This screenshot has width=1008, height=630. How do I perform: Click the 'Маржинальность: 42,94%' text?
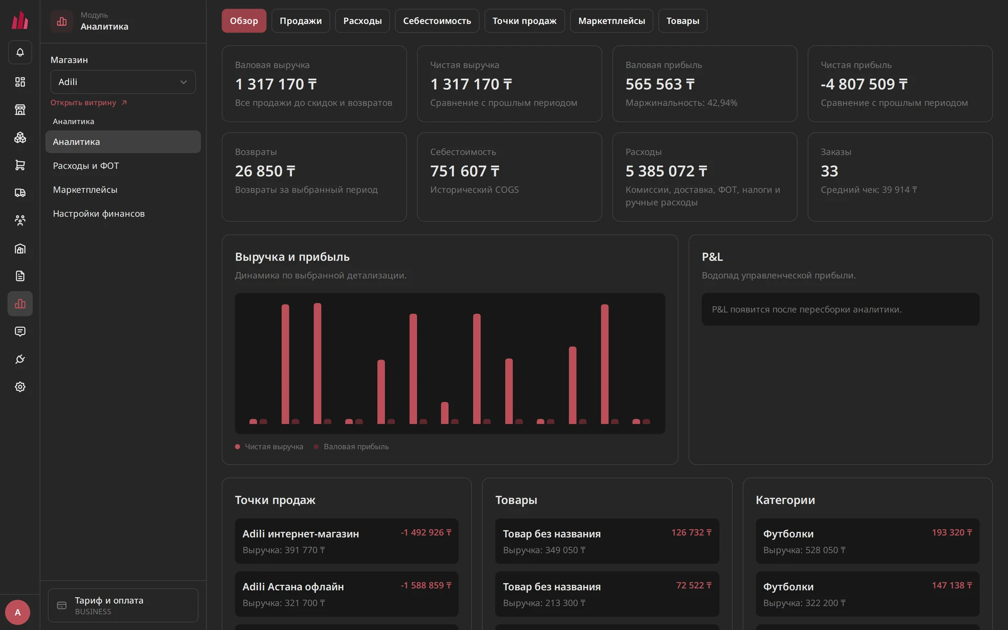coord(681,103)
